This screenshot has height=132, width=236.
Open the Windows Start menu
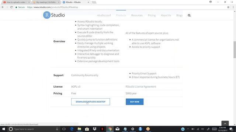pyautogui.click(x=4, y=129)
